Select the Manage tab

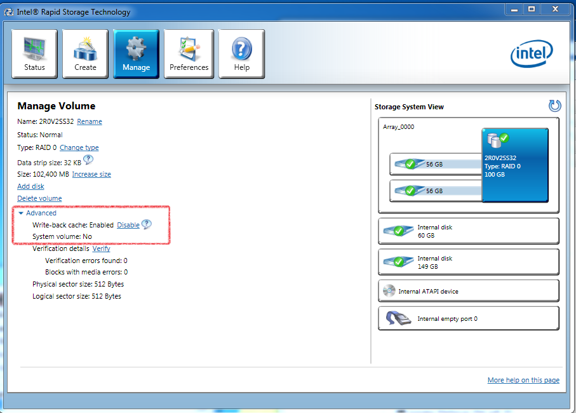point(136,53)
